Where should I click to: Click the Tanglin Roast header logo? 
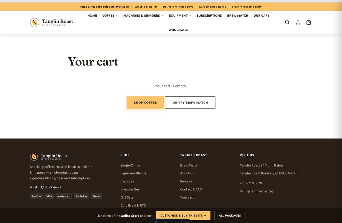point(52,23)
